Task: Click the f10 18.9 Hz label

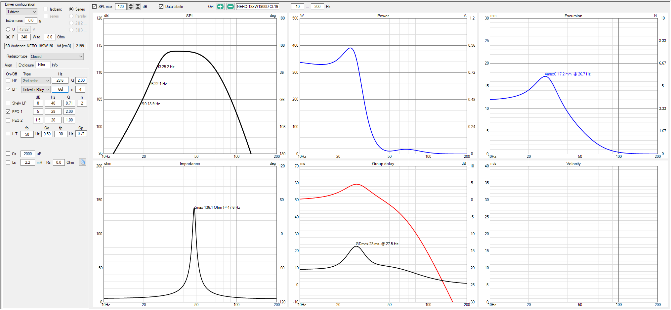Action: tap(151, 104)
